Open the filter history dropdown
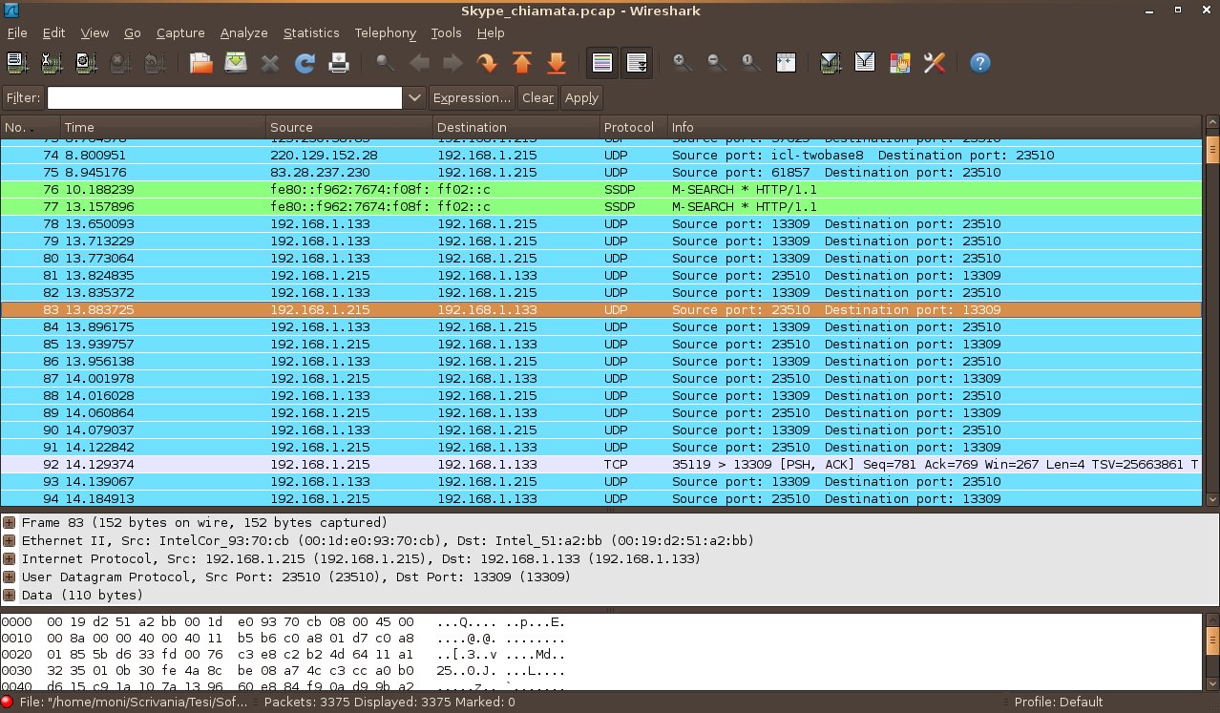Image resolution: width=1220 pixels, height=713 pixels. [414, 97]
